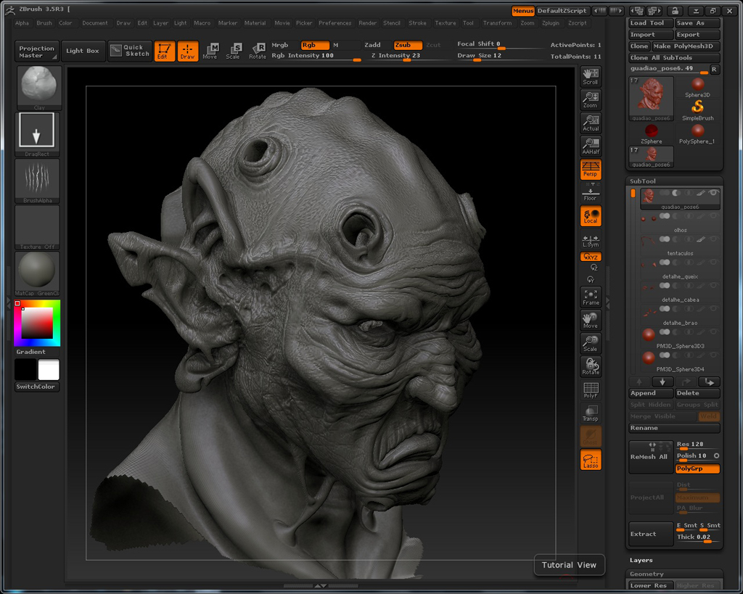
Task: Append a new subtool
Action: [651, 393]
